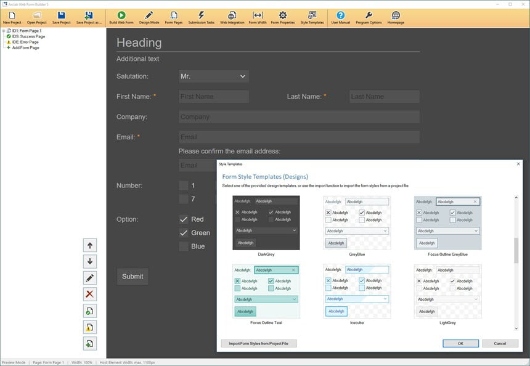This screenshot has width=530, height=366.
Task: Select IDS: Success Page tree item
Action: point(28,36)
